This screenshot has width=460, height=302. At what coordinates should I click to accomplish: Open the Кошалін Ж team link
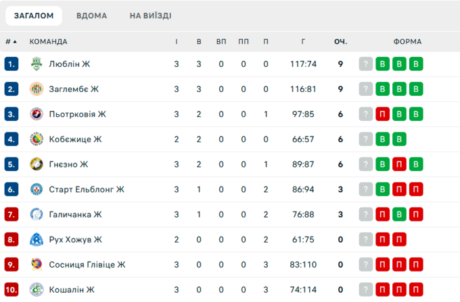pyautogui.click(x=72, y=290)
